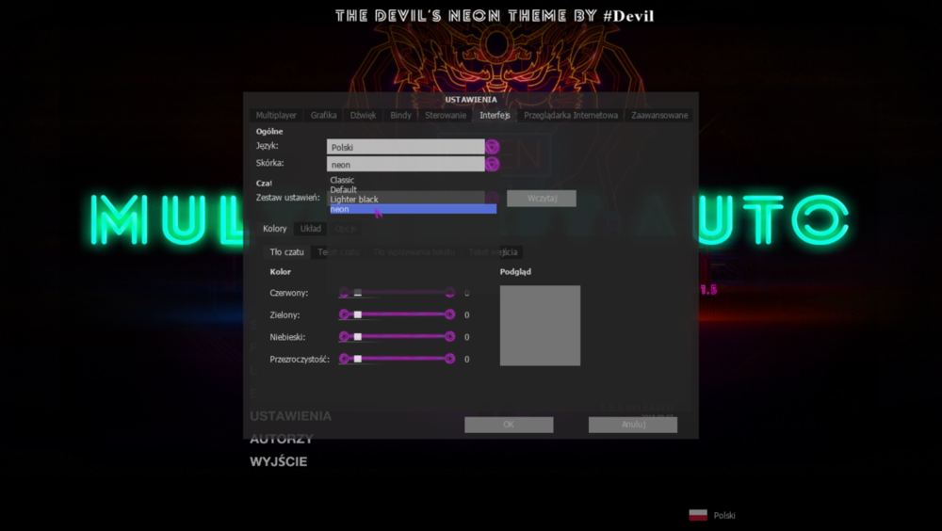Open the Język dropdown arrow
Image resolution: width=942 pixels, height=531 pixels.
(x=492, y=147)
